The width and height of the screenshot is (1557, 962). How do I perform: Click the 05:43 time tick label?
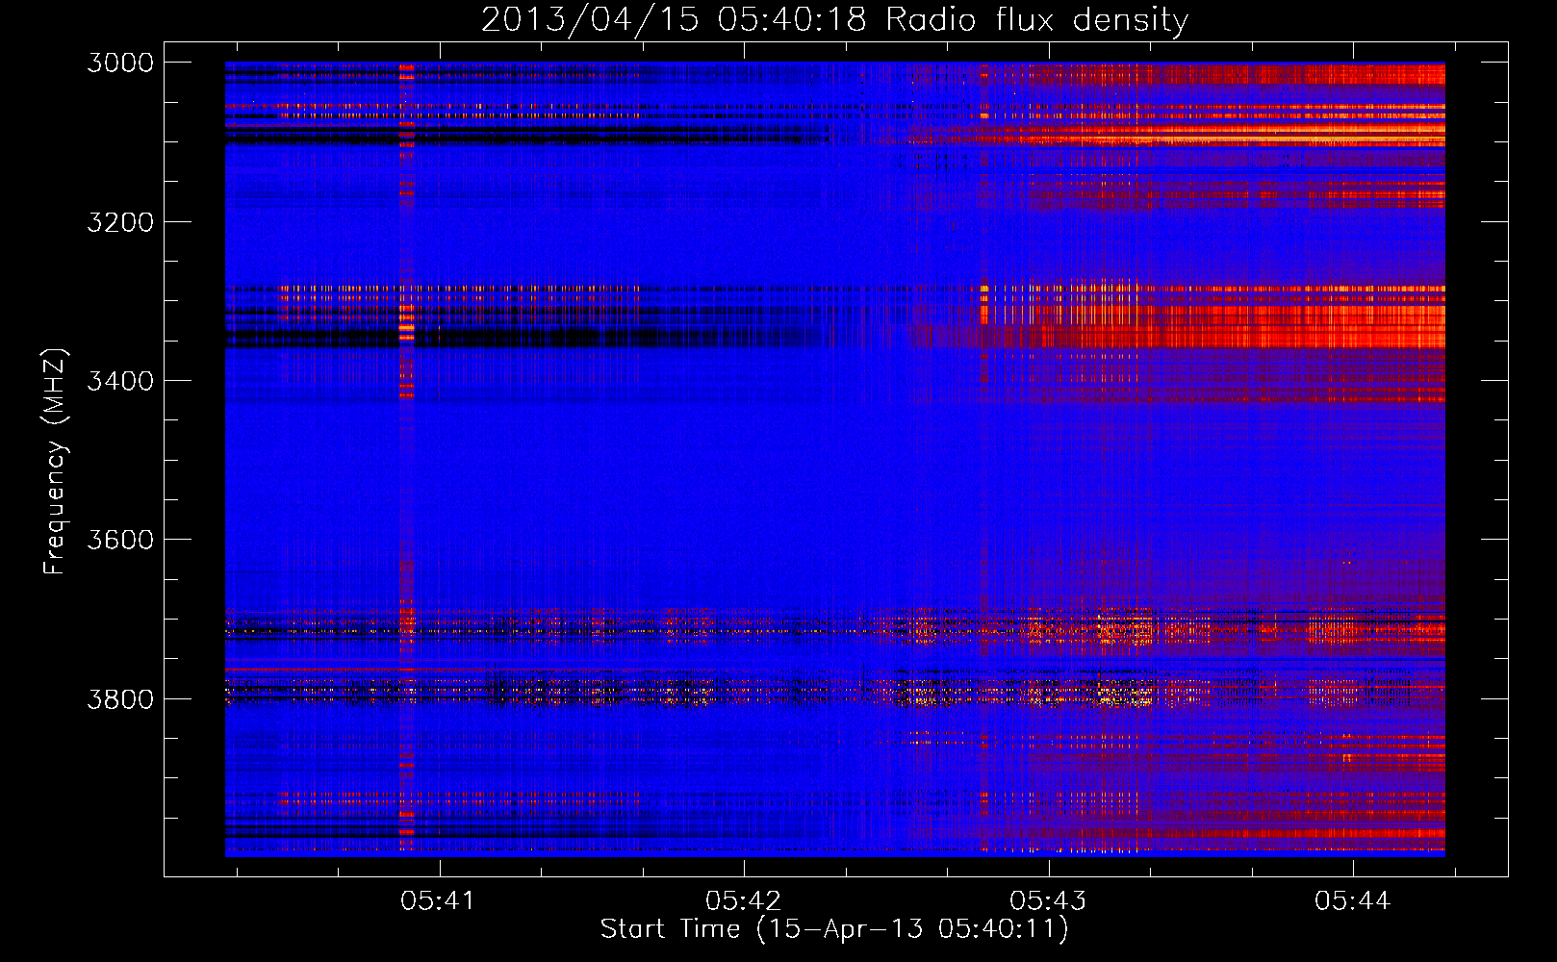pos(1048,900)
